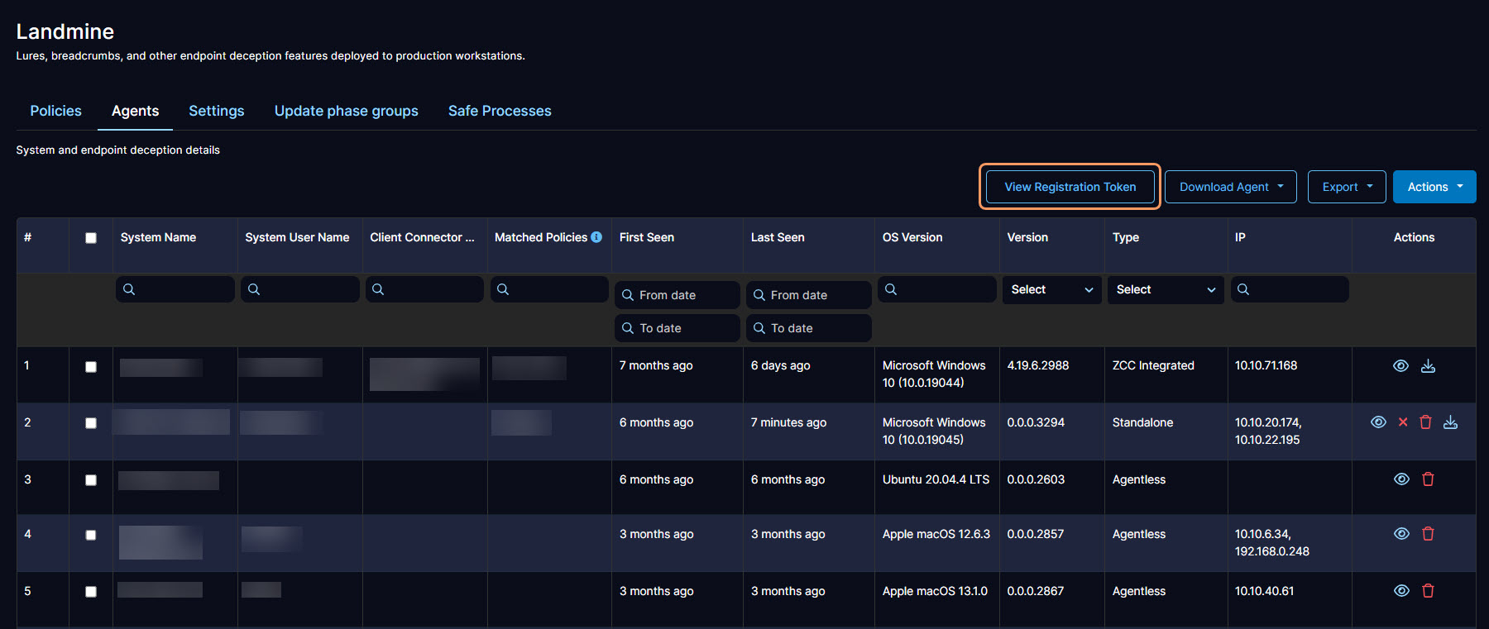This screenshot has width=1489, height=629.
Task: Click search icon in IP filter
Action: 1243,289
